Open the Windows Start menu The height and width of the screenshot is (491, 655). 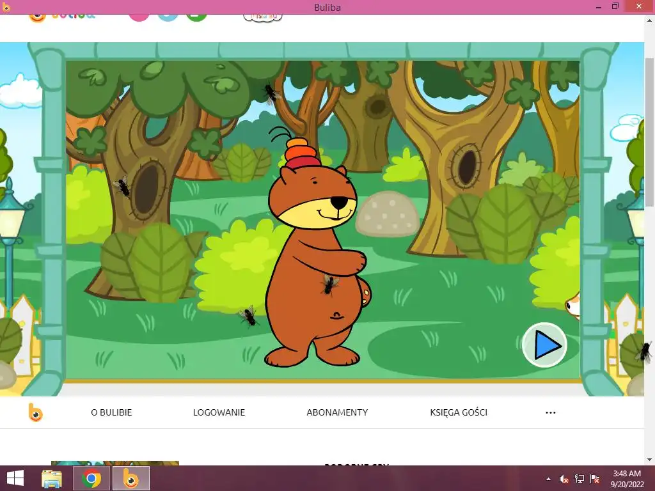click(15, 478)
